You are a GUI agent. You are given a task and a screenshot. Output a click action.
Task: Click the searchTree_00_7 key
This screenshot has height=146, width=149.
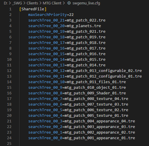(45, 99)
